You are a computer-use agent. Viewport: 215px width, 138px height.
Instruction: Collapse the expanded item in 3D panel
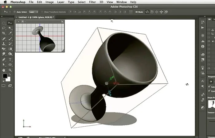[213, 41]
